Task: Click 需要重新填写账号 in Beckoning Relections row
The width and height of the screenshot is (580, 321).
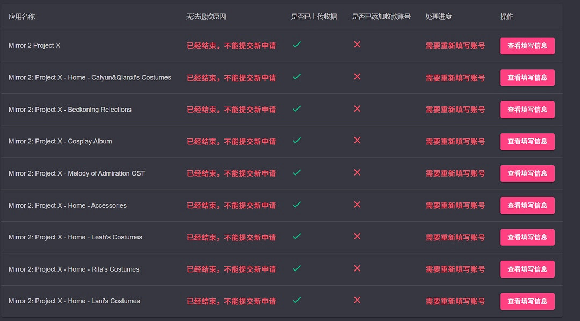Action: pos(455,110)
